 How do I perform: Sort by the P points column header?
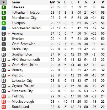pyautogui.click(x=103, y=2)
